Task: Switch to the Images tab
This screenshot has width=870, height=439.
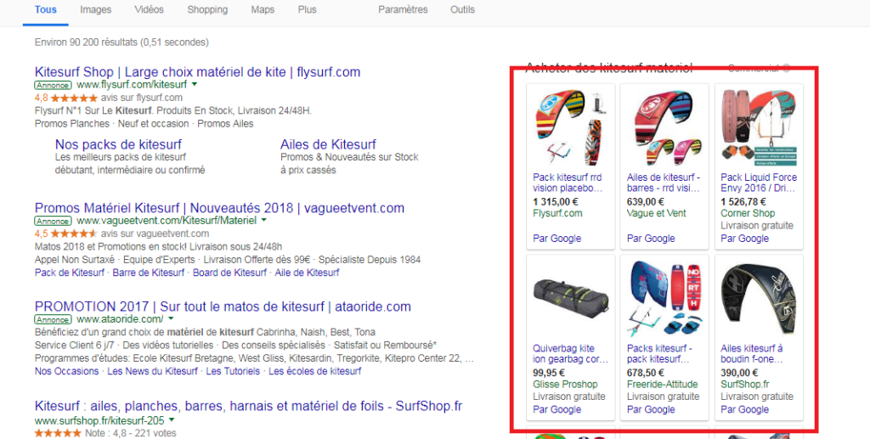Action: coord(95,9)
